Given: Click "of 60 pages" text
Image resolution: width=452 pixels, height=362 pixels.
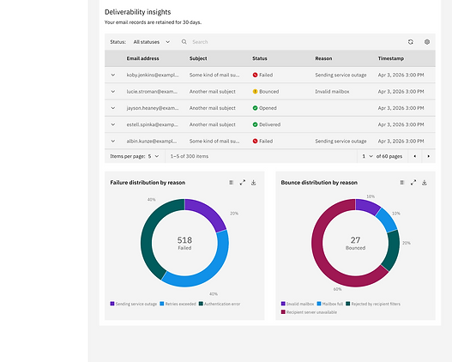Looking at the screenshot, I should (x=389, y=156).
